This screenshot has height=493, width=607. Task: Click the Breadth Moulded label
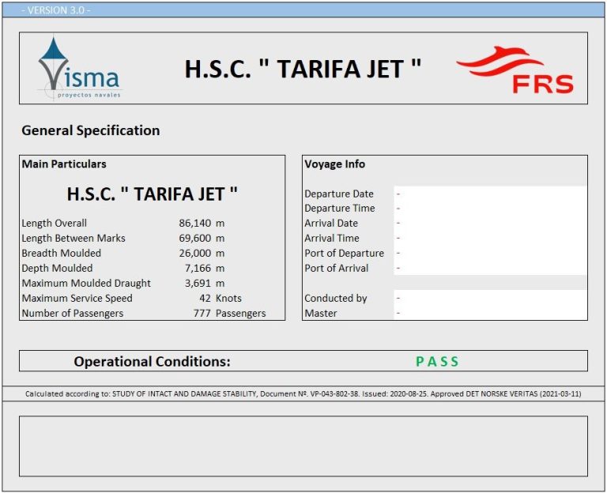[x=61, y=253]
